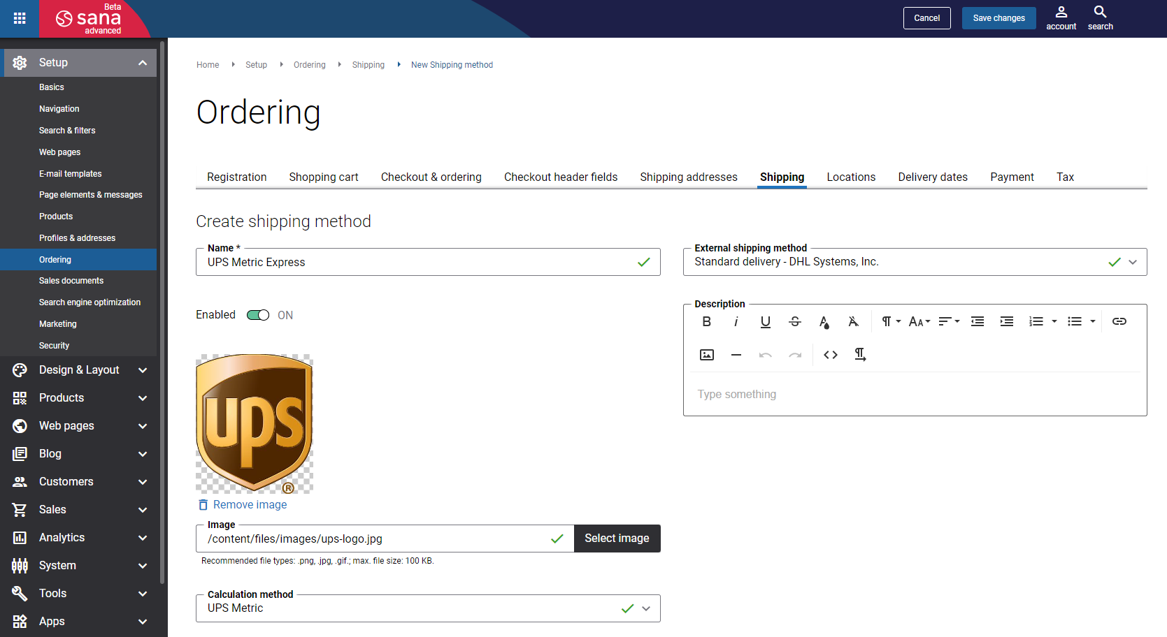
Task: Open text color picker in editor
Action: pyautogui.click(x=824, y=321)
